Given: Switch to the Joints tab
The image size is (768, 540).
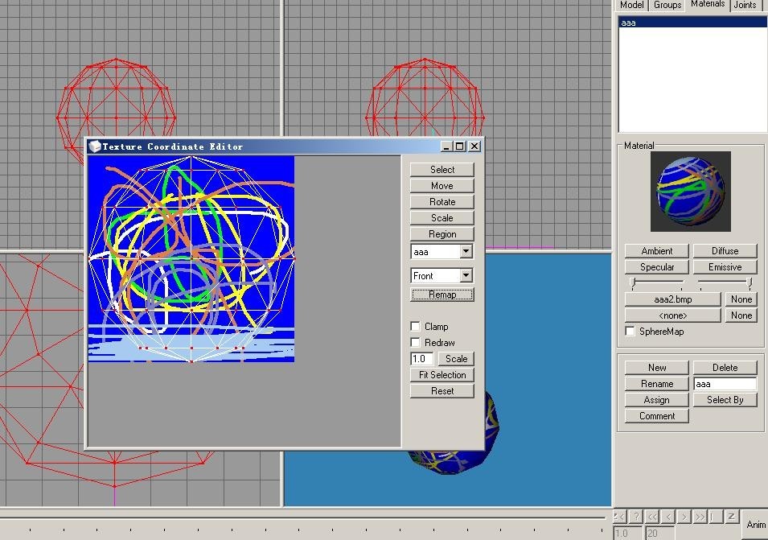Looking at the screenshot, I should [x=745, y=5].
